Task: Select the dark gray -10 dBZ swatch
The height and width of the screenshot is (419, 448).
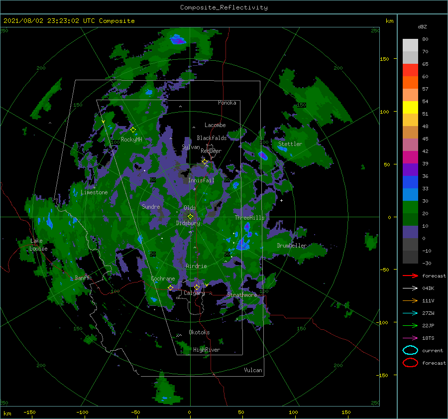Action: [410, 257]
